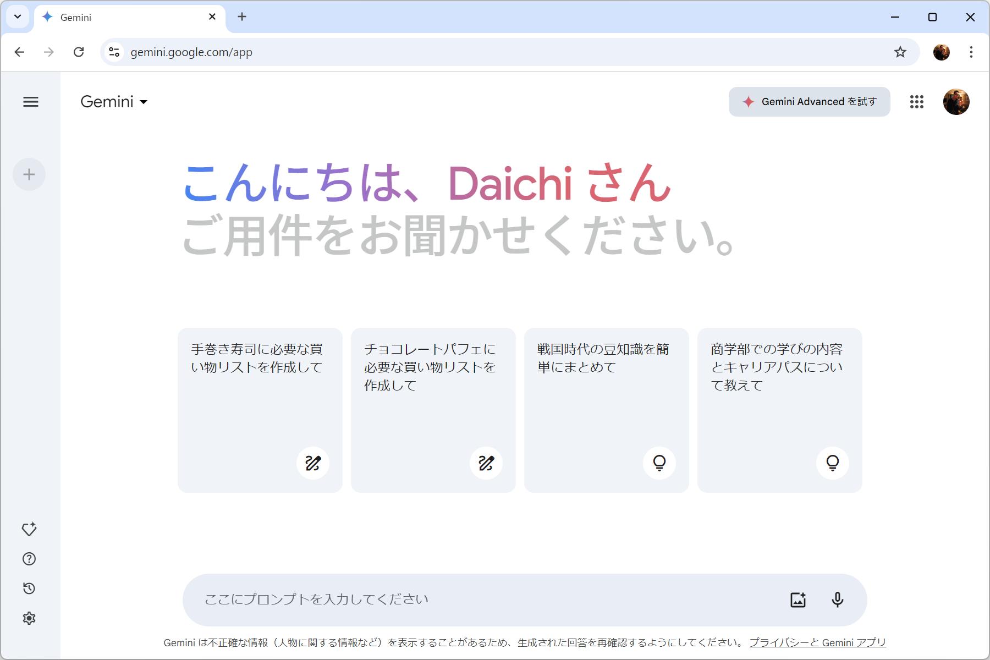The width and height of the screenshot is (990, 660).
Task: Close the Gemini tab
Action: 212,17
